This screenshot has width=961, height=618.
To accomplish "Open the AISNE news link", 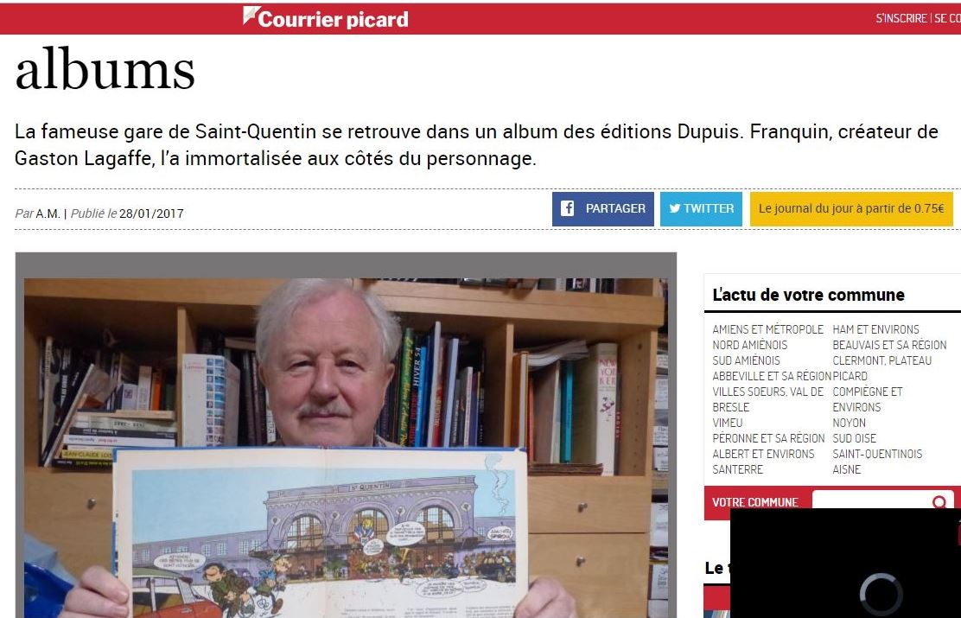I will pos(846,469).
